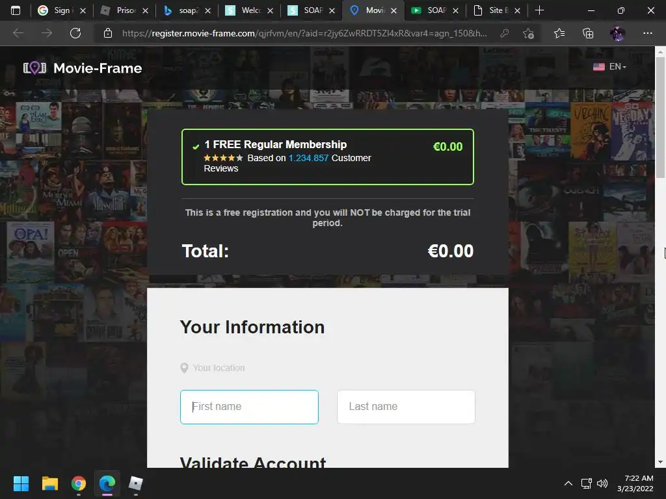666x499 pixels.
Task: Open Google Chrome from taskbar
Action: pos(79,483)
